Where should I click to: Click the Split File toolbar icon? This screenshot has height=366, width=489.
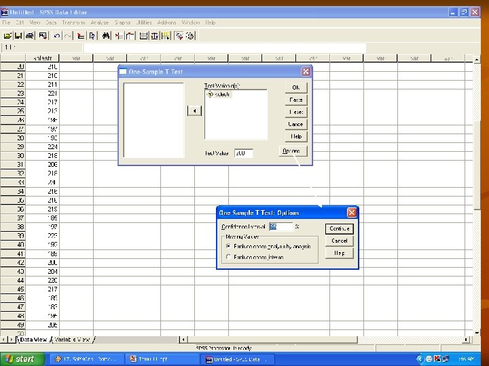point(143,36)
